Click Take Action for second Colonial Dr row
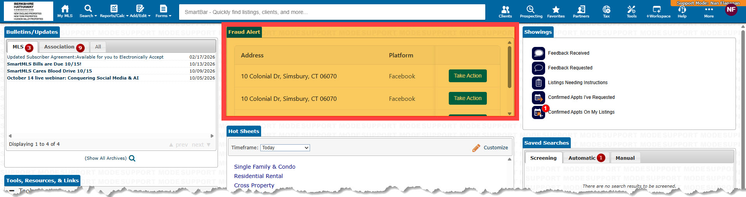This screenshot has width=746, height=197. coord(467,98)
